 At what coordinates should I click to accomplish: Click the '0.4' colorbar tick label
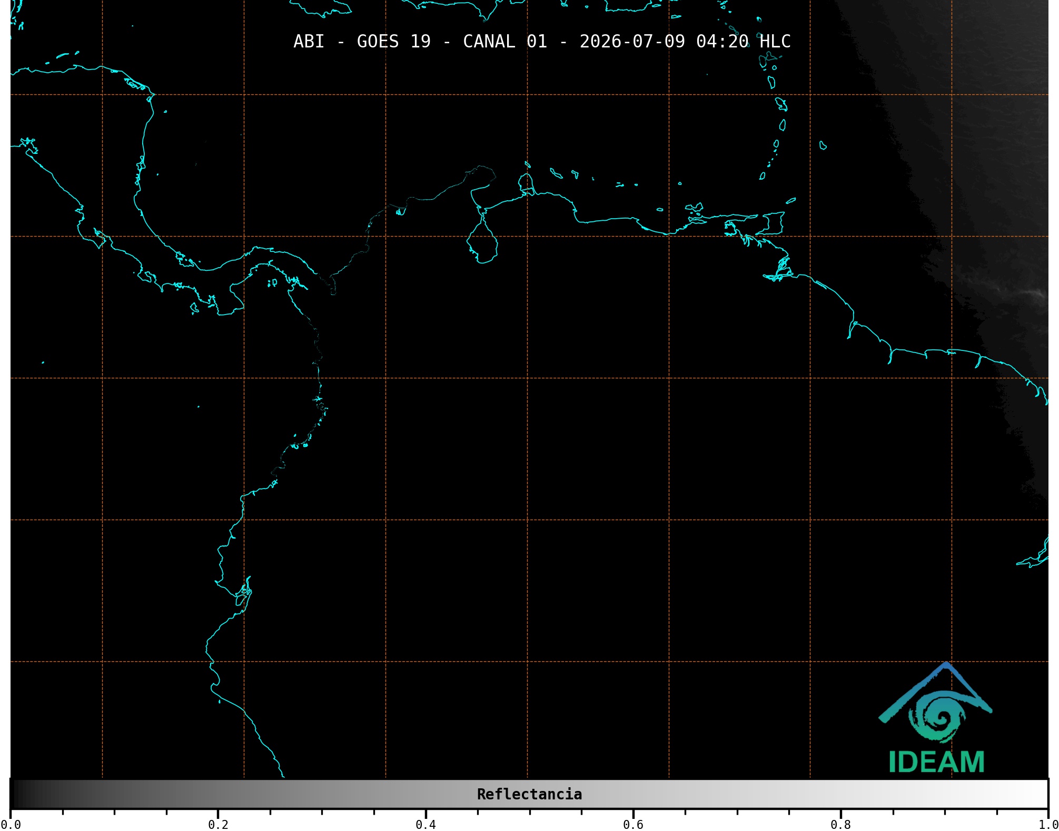[x=425, y=825]
